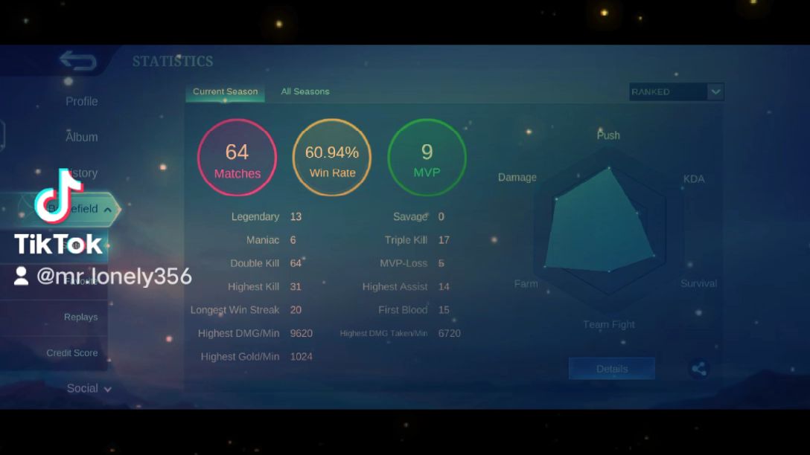Go to Replays in the sidebar
Image resolution: width=810 pixels, height=455 pixels.
coord(80,317)
